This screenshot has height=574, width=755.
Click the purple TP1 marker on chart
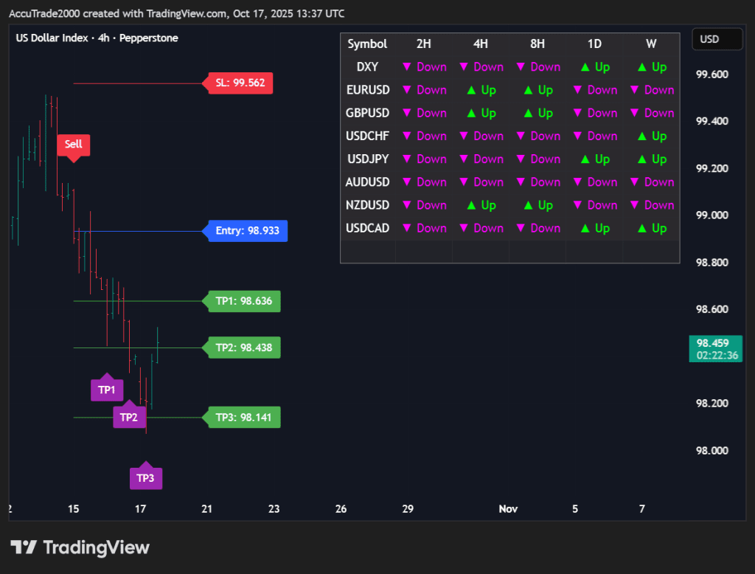(107, 390)
